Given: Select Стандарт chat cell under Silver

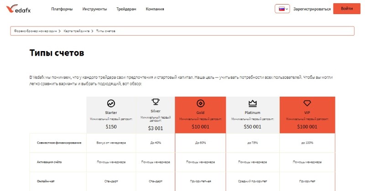Looking at the screenshot, I should (156, 181).
